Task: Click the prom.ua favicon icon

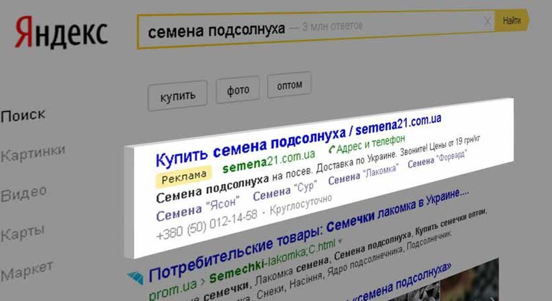Action: 136,278
